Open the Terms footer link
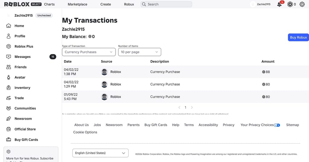This screenshot has width=309, height=162. 189,125
